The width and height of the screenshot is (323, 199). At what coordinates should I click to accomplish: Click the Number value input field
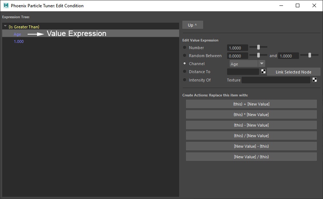pyautogui.click(x=238, y=48)
